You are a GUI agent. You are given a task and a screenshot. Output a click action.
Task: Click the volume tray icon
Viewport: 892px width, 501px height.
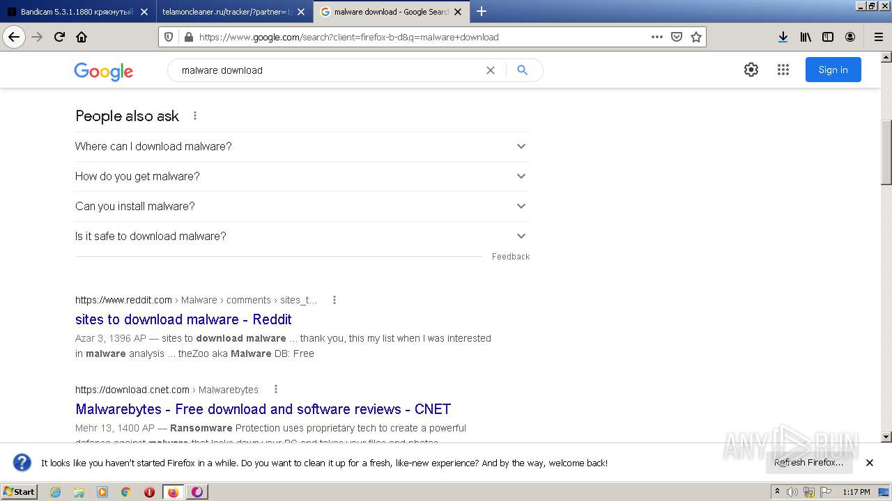pos(792,492)
